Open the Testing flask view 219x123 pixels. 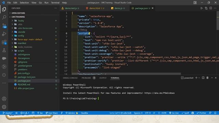(x=4, y=50)
